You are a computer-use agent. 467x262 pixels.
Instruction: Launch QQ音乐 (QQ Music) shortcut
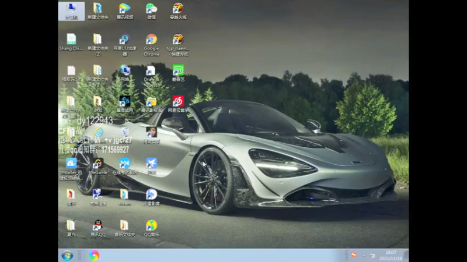(151, 228)
